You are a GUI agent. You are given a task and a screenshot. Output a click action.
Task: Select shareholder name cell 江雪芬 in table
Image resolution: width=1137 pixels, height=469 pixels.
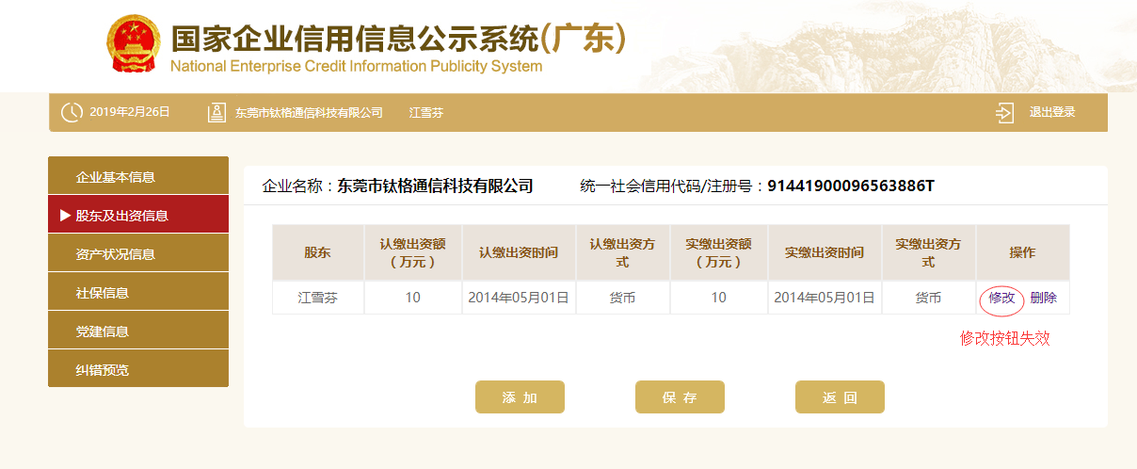[x=317, y=298]
